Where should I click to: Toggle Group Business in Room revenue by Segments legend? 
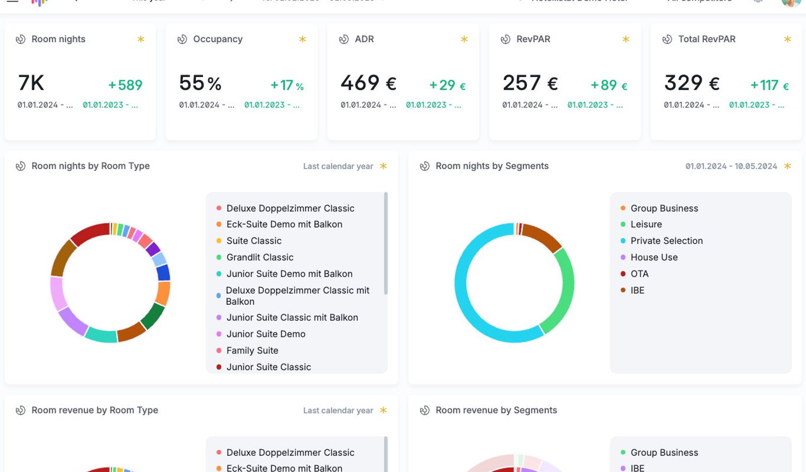(x=659, y=452)
